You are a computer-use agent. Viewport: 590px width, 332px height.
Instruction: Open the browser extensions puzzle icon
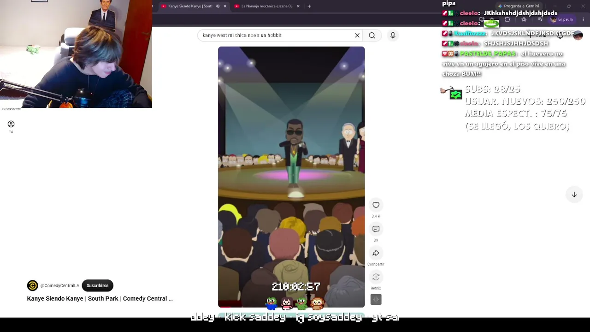coord(507,19)
